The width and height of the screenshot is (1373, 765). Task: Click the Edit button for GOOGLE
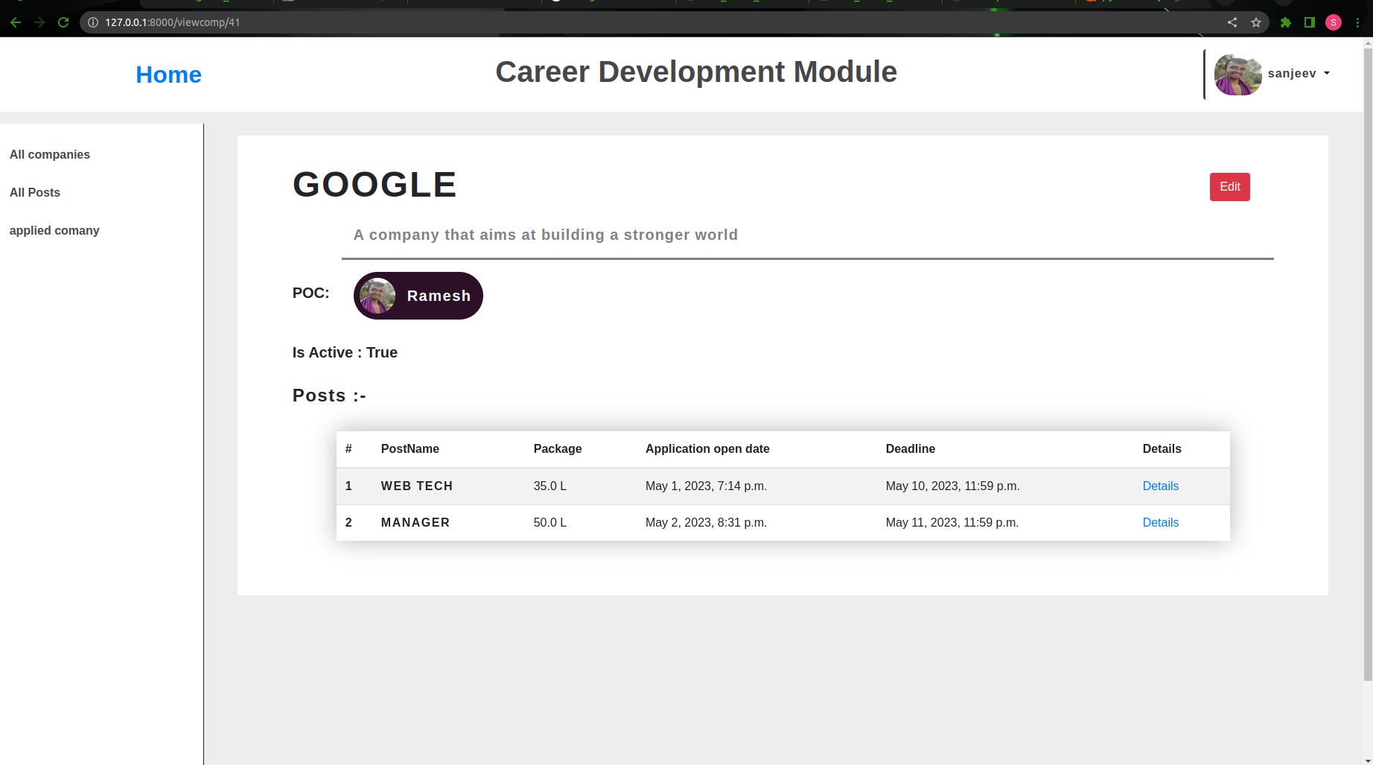[x=1229, y=187]
